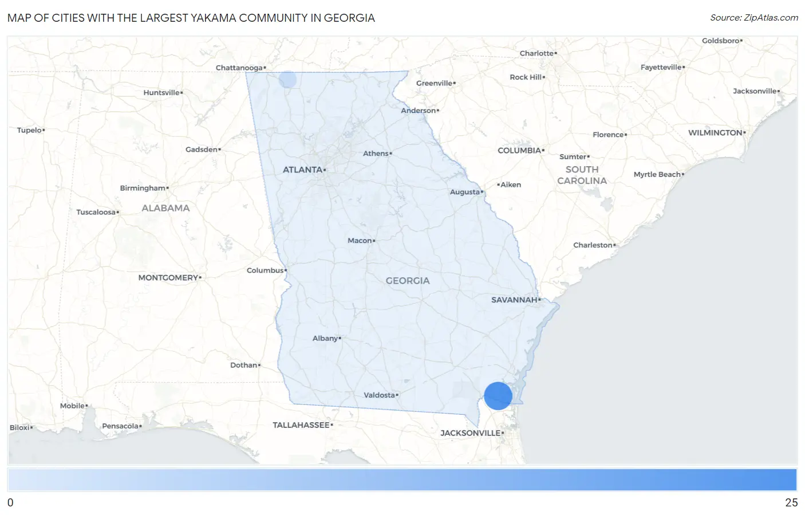Click the Biloxi city label
805x515 pixels.
[x=20, y=428]
